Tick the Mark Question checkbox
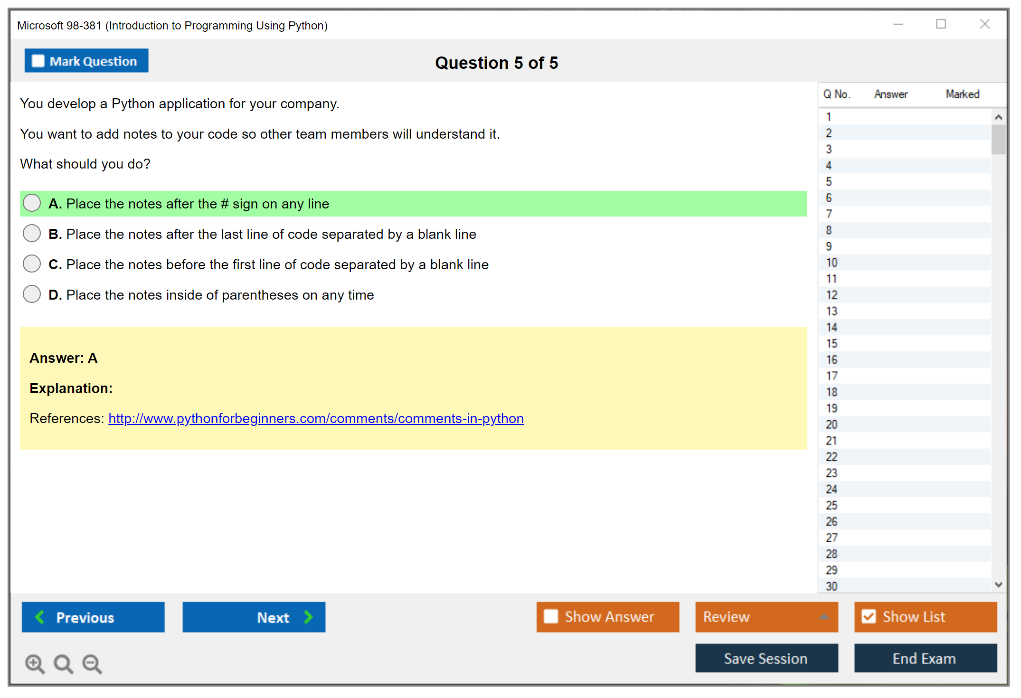Viewport: 1021px width, 698px height. [38, 61]
